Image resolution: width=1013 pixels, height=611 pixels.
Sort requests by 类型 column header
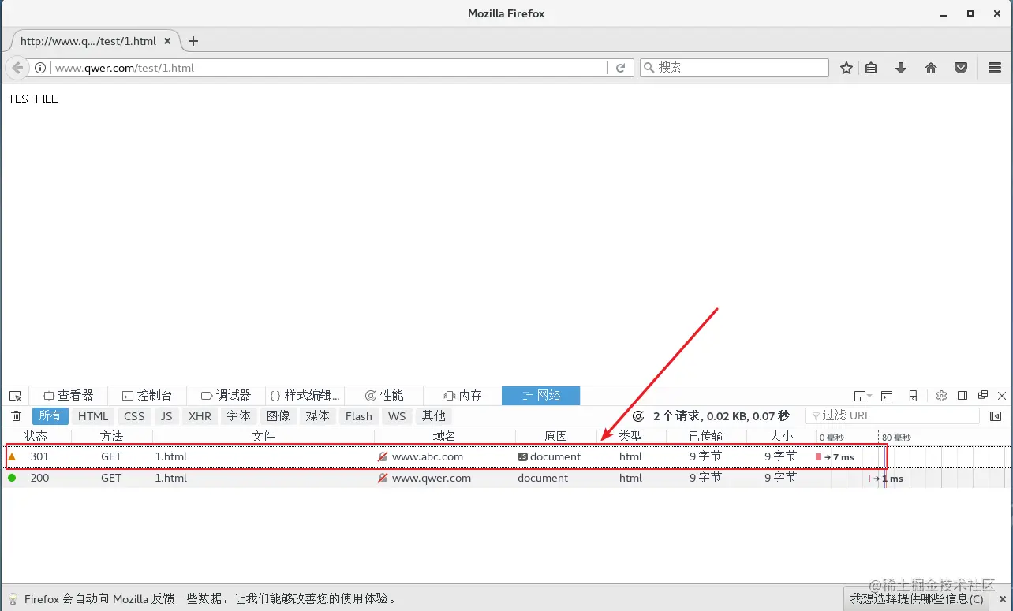pos(630,436)
